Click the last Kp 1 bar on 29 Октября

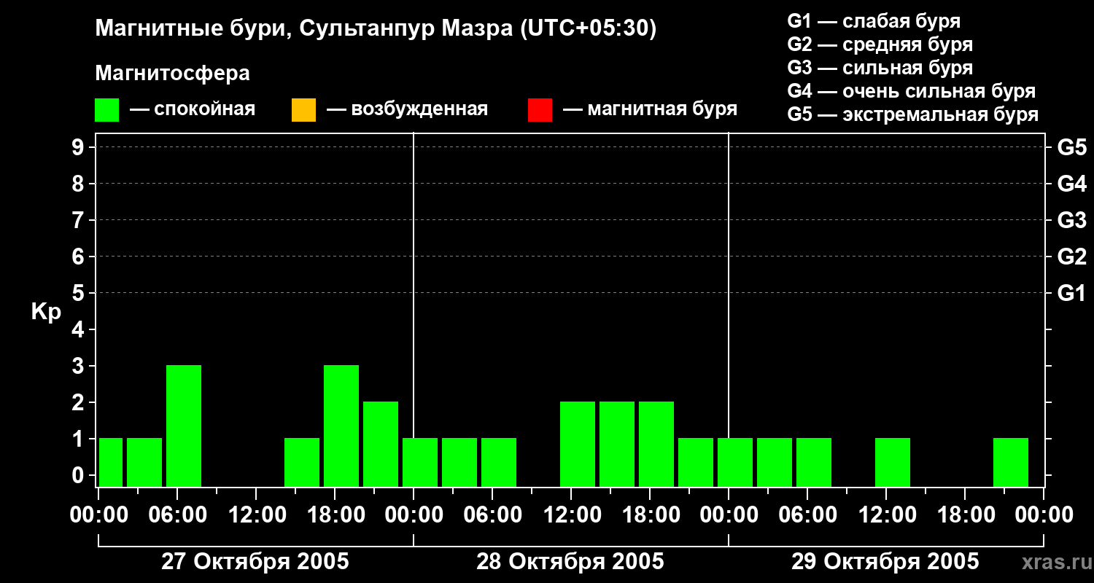point(1011,462)
